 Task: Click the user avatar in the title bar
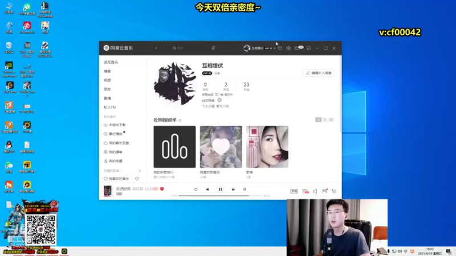point(247,48)
